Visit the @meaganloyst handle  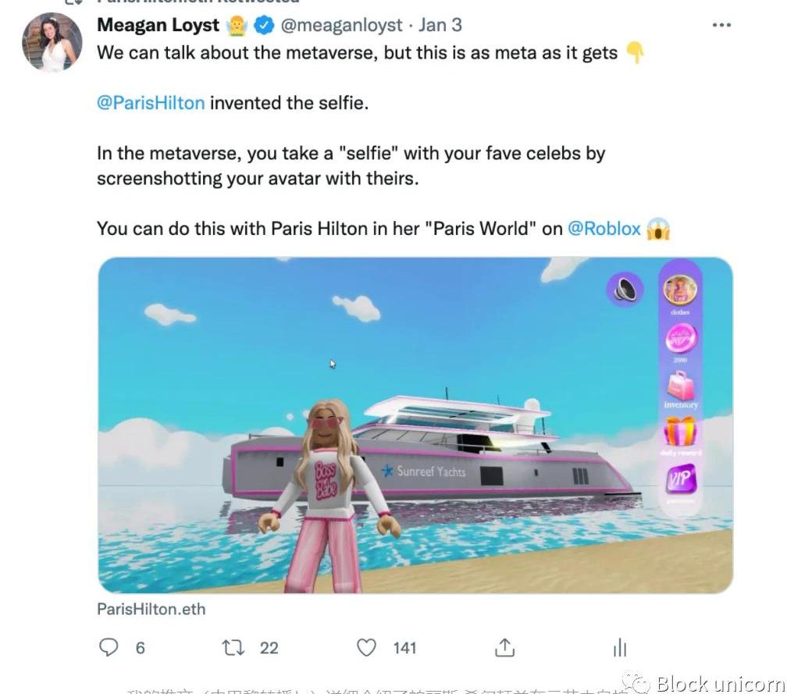(x=341, y=25)
